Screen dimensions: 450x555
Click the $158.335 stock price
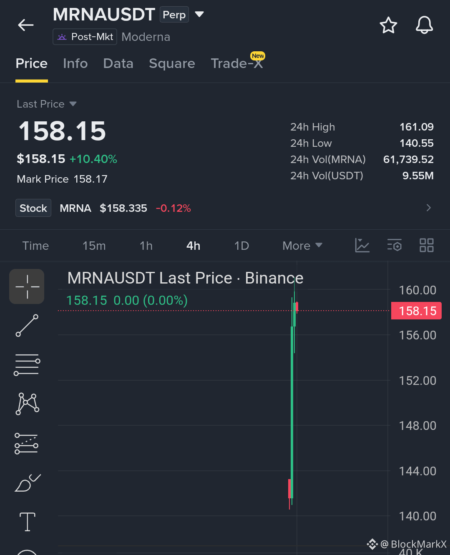[x=123, y=208]
